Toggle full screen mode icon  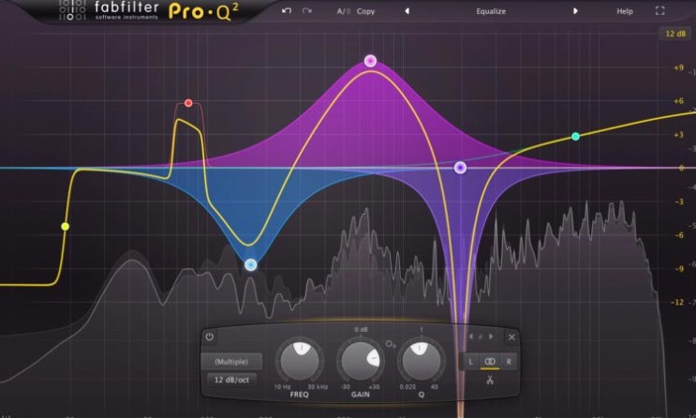click(x=660, y=11)
